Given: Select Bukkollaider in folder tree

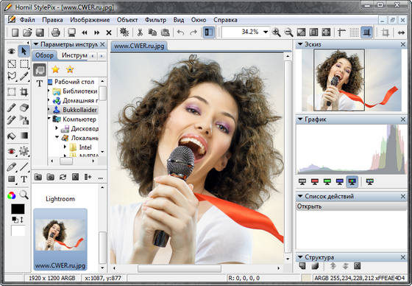Looking at the screenshot, I should pos(79,110).
